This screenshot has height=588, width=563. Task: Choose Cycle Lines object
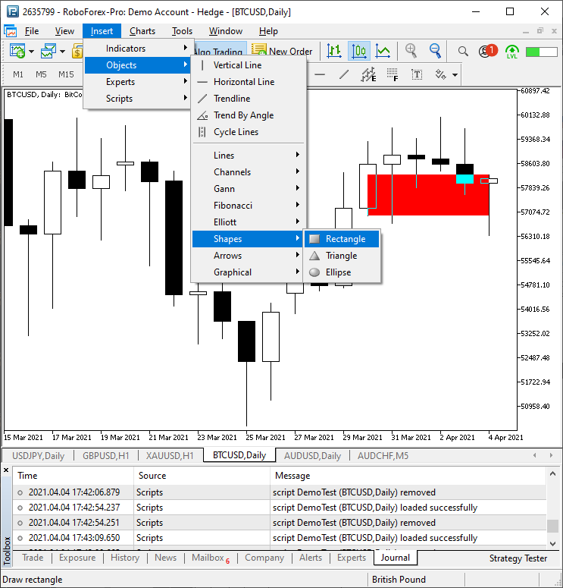pos(249,132)
